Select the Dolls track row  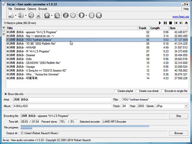pyautogui.click(x=97, y=59)
